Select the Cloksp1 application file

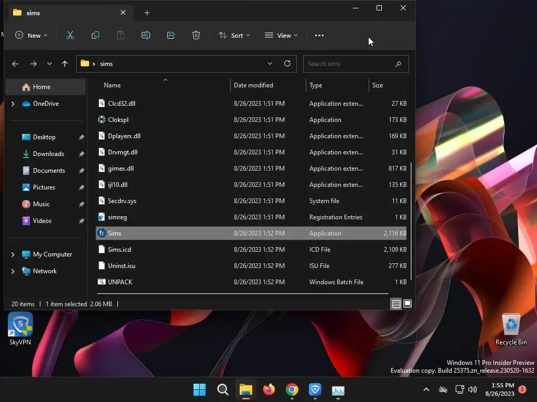point(251,120)
